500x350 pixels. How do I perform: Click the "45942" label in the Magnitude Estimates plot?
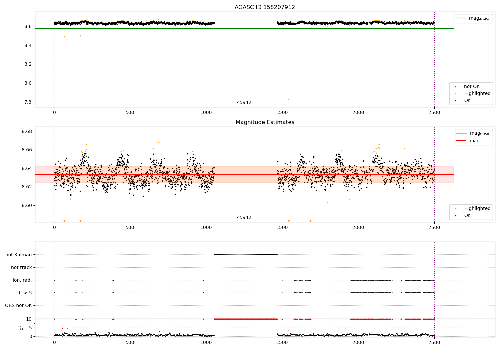tap(244, 218)
